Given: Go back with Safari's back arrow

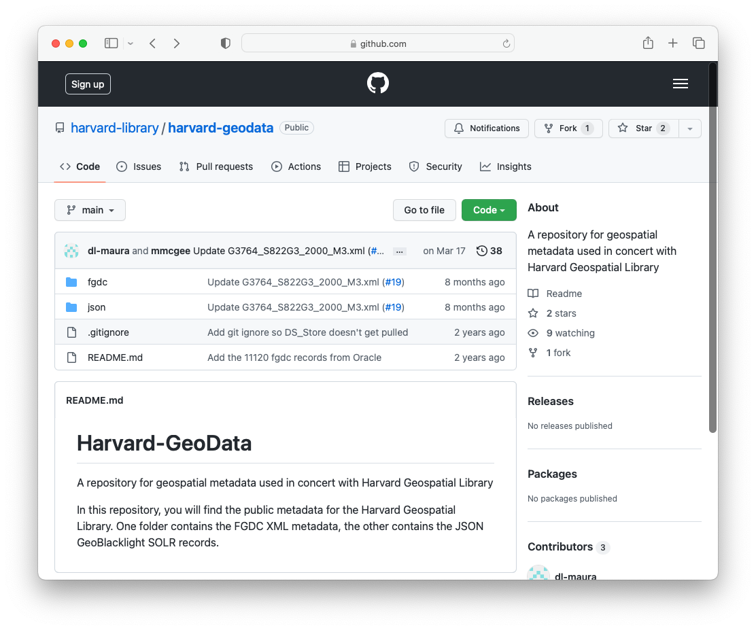Looking at the screenshot, I should coord(152,43).
